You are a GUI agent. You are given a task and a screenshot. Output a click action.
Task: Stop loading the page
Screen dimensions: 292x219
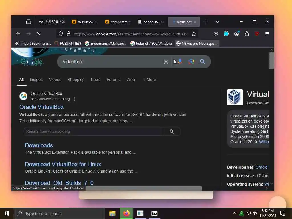click(x=39, y=34)
